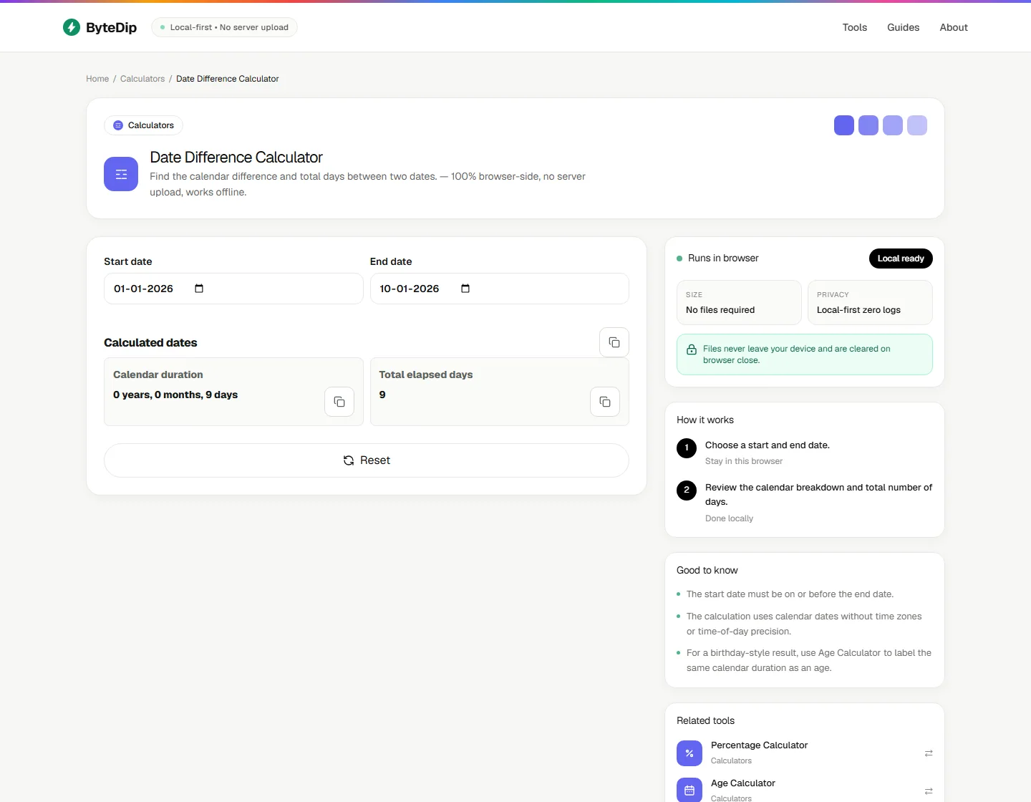Copy all calculated dates using the top copy icon
The width and height of the screenshot is (1031, 802).
pyautogui.click(x=614, y=342)
